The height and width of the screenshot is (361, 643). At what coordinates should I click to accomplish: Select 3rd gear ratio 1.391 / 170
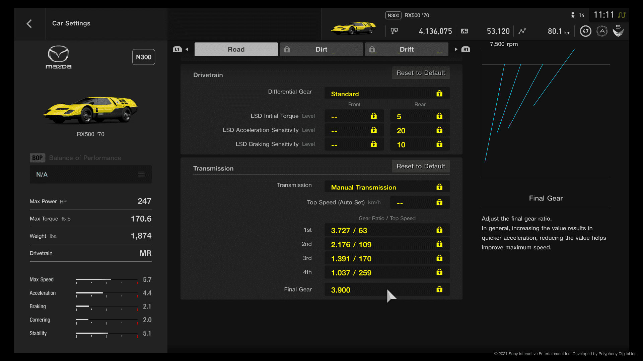coord(387,258)
